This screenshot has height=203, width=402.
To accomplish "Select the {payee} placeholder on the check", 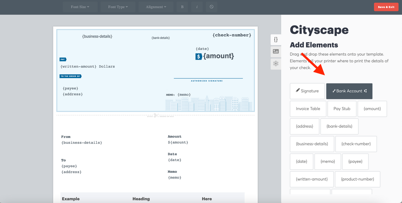I will (x=70, y=88).
